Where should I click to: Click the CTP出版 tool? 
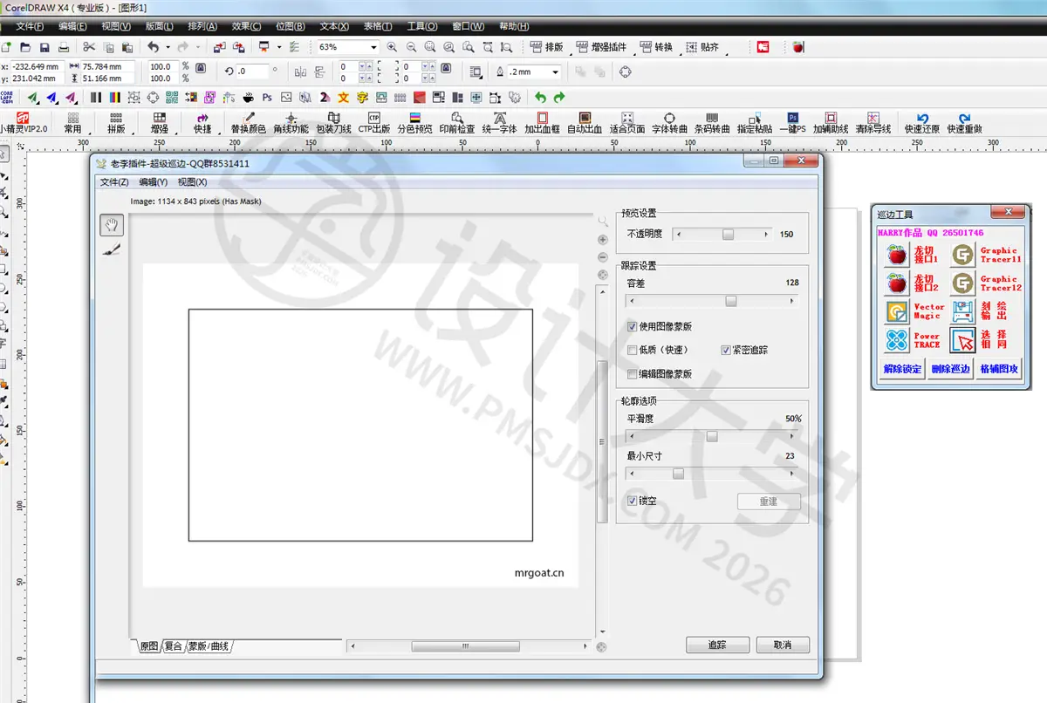click(x=374, y=123)
